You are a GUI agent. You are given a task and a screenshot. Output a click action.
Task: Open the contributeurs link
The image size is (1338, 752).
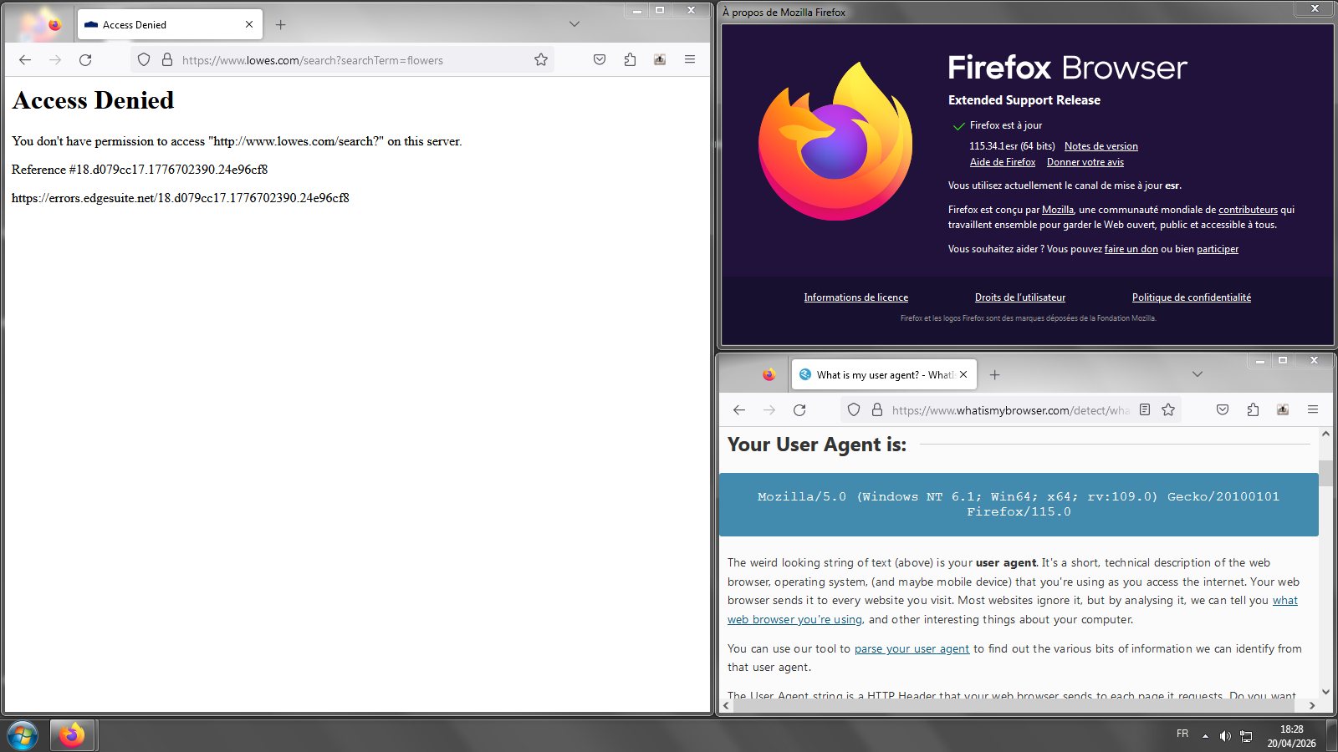click(1248, 210)
